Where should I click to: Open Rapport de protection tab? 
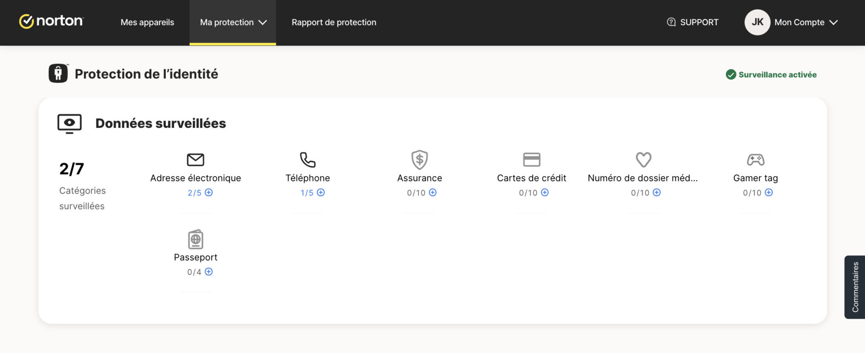[x=334, y=22]
